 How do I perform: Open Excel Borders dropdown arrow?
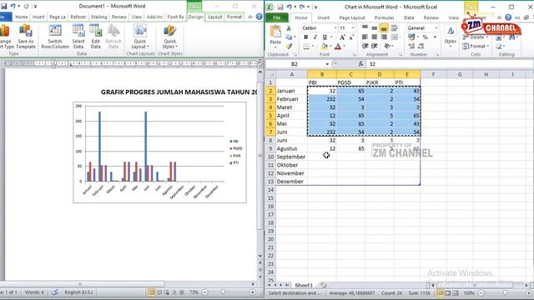313,46
